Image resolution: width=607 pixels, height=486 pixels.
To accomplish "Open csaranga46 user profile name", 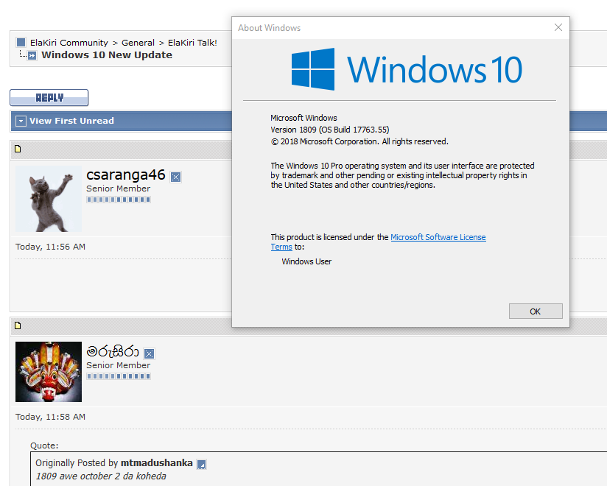I will (126, 175).
